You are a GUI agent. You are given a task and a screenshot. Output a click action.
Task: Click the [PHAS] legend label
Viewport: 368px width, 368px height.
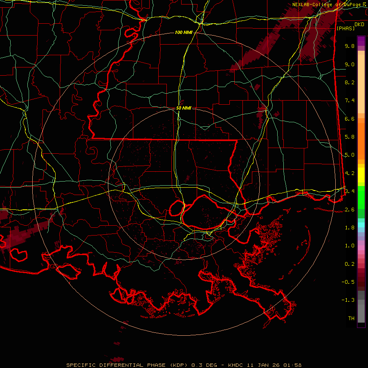coord(346,29)
